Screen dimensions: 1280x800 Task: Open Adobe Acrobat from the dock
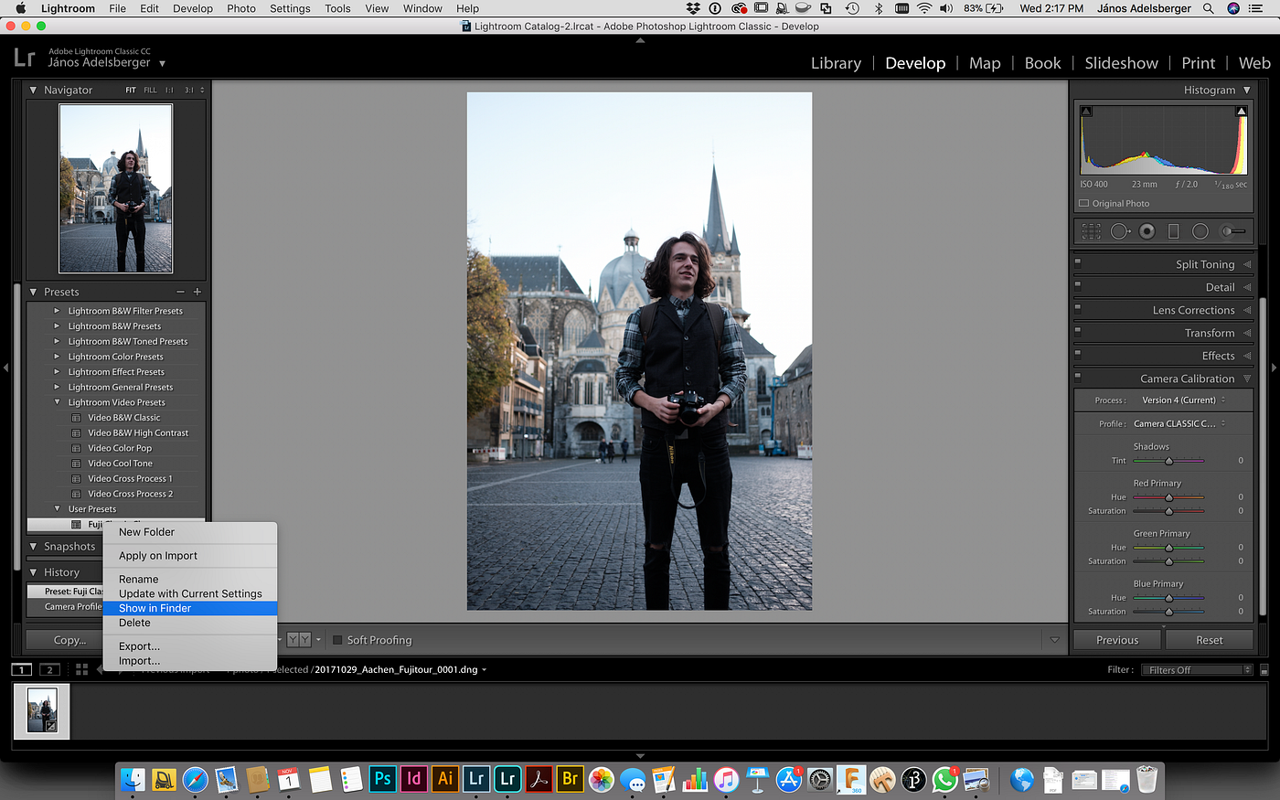[x=539, y=779]
